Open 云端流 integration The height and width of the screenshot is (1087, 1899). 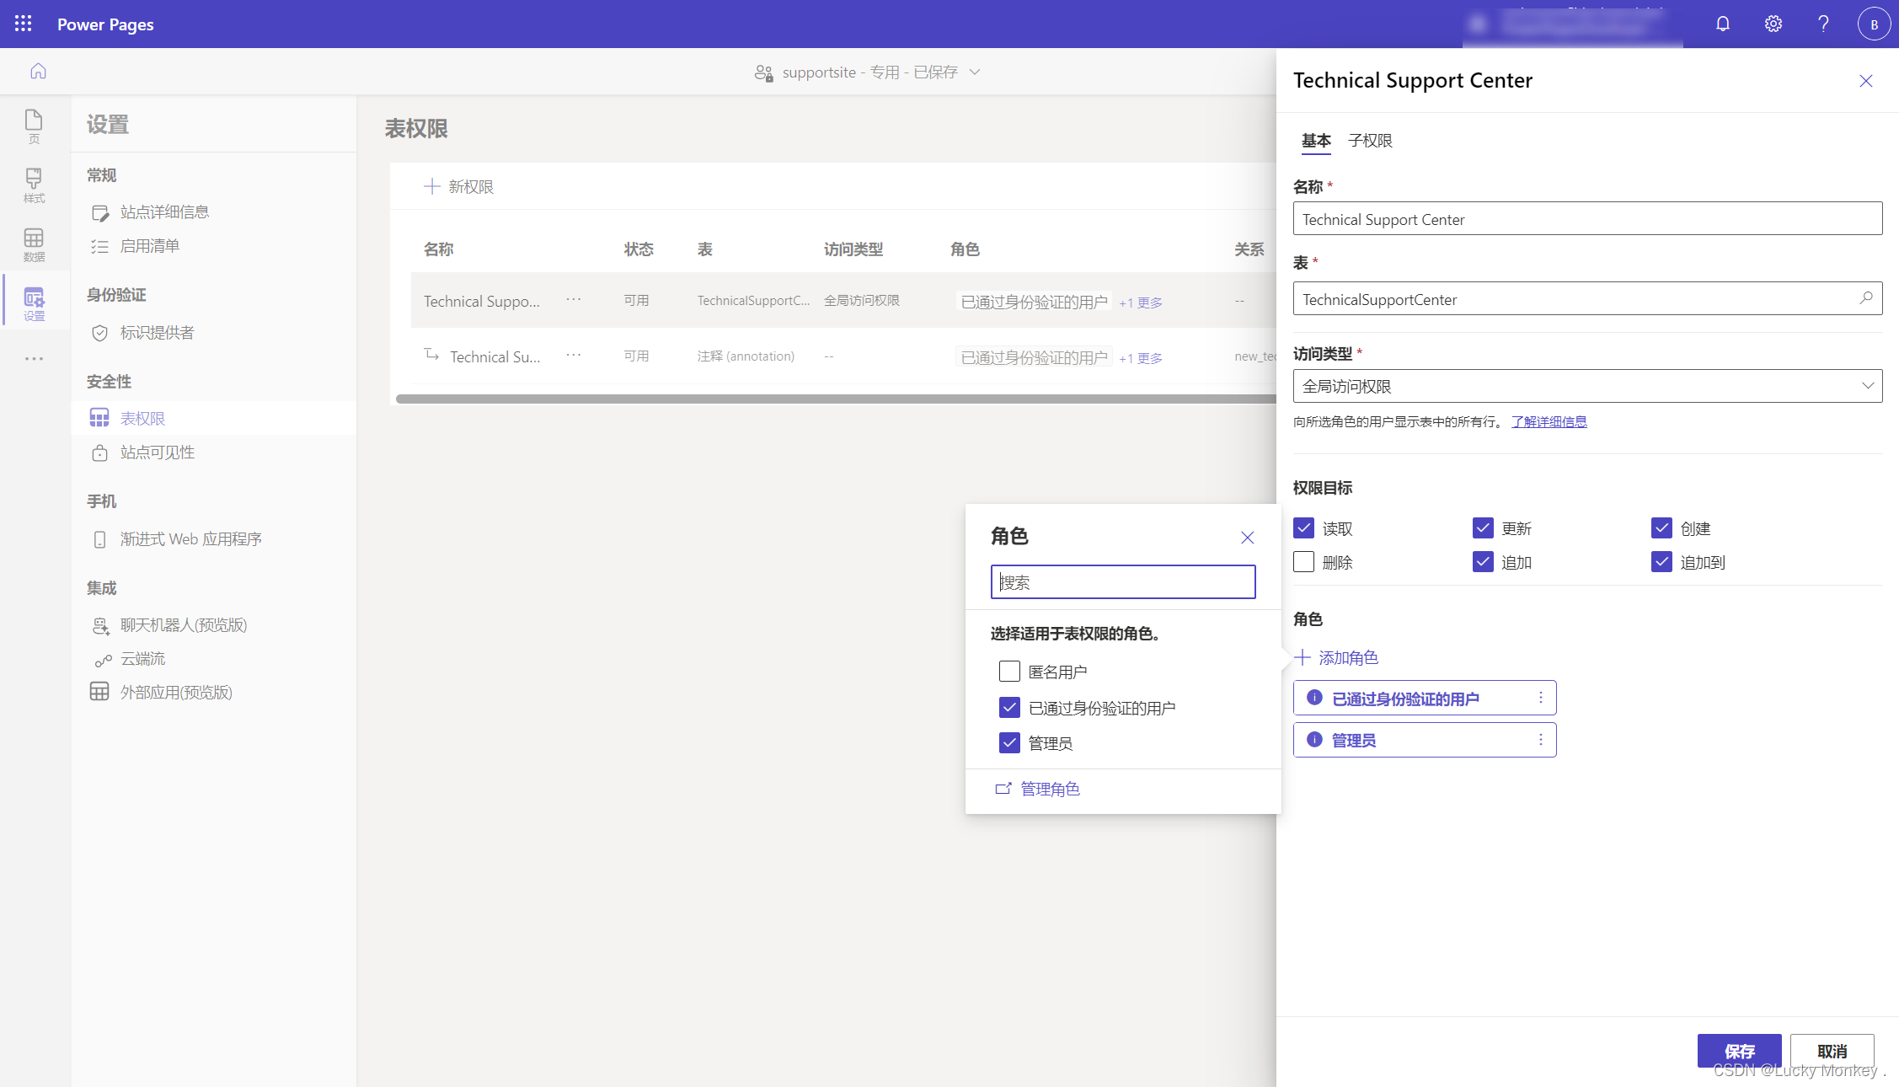point(128,659)
